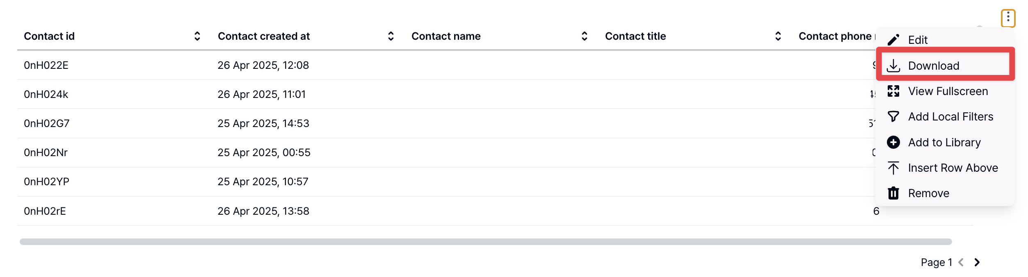Click the Download icon in the menu
The width and height of the screenshot is (1028, 277).
click(893, 66)
